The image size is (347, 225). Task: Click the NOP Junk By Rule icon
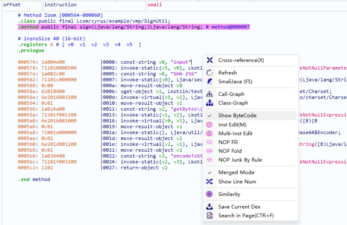[x=209, y=160]
